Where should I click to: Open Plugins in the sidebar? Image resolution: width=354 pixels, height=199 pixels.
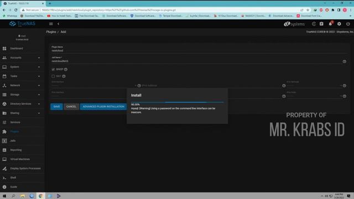22,132
